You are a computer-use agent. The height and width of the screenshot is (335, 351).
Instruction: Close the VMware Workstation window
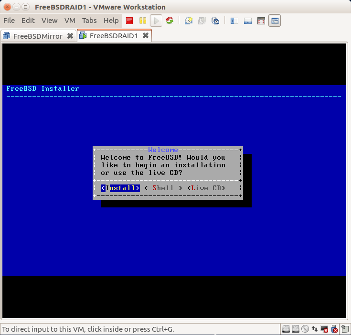[x=7, y=7]
